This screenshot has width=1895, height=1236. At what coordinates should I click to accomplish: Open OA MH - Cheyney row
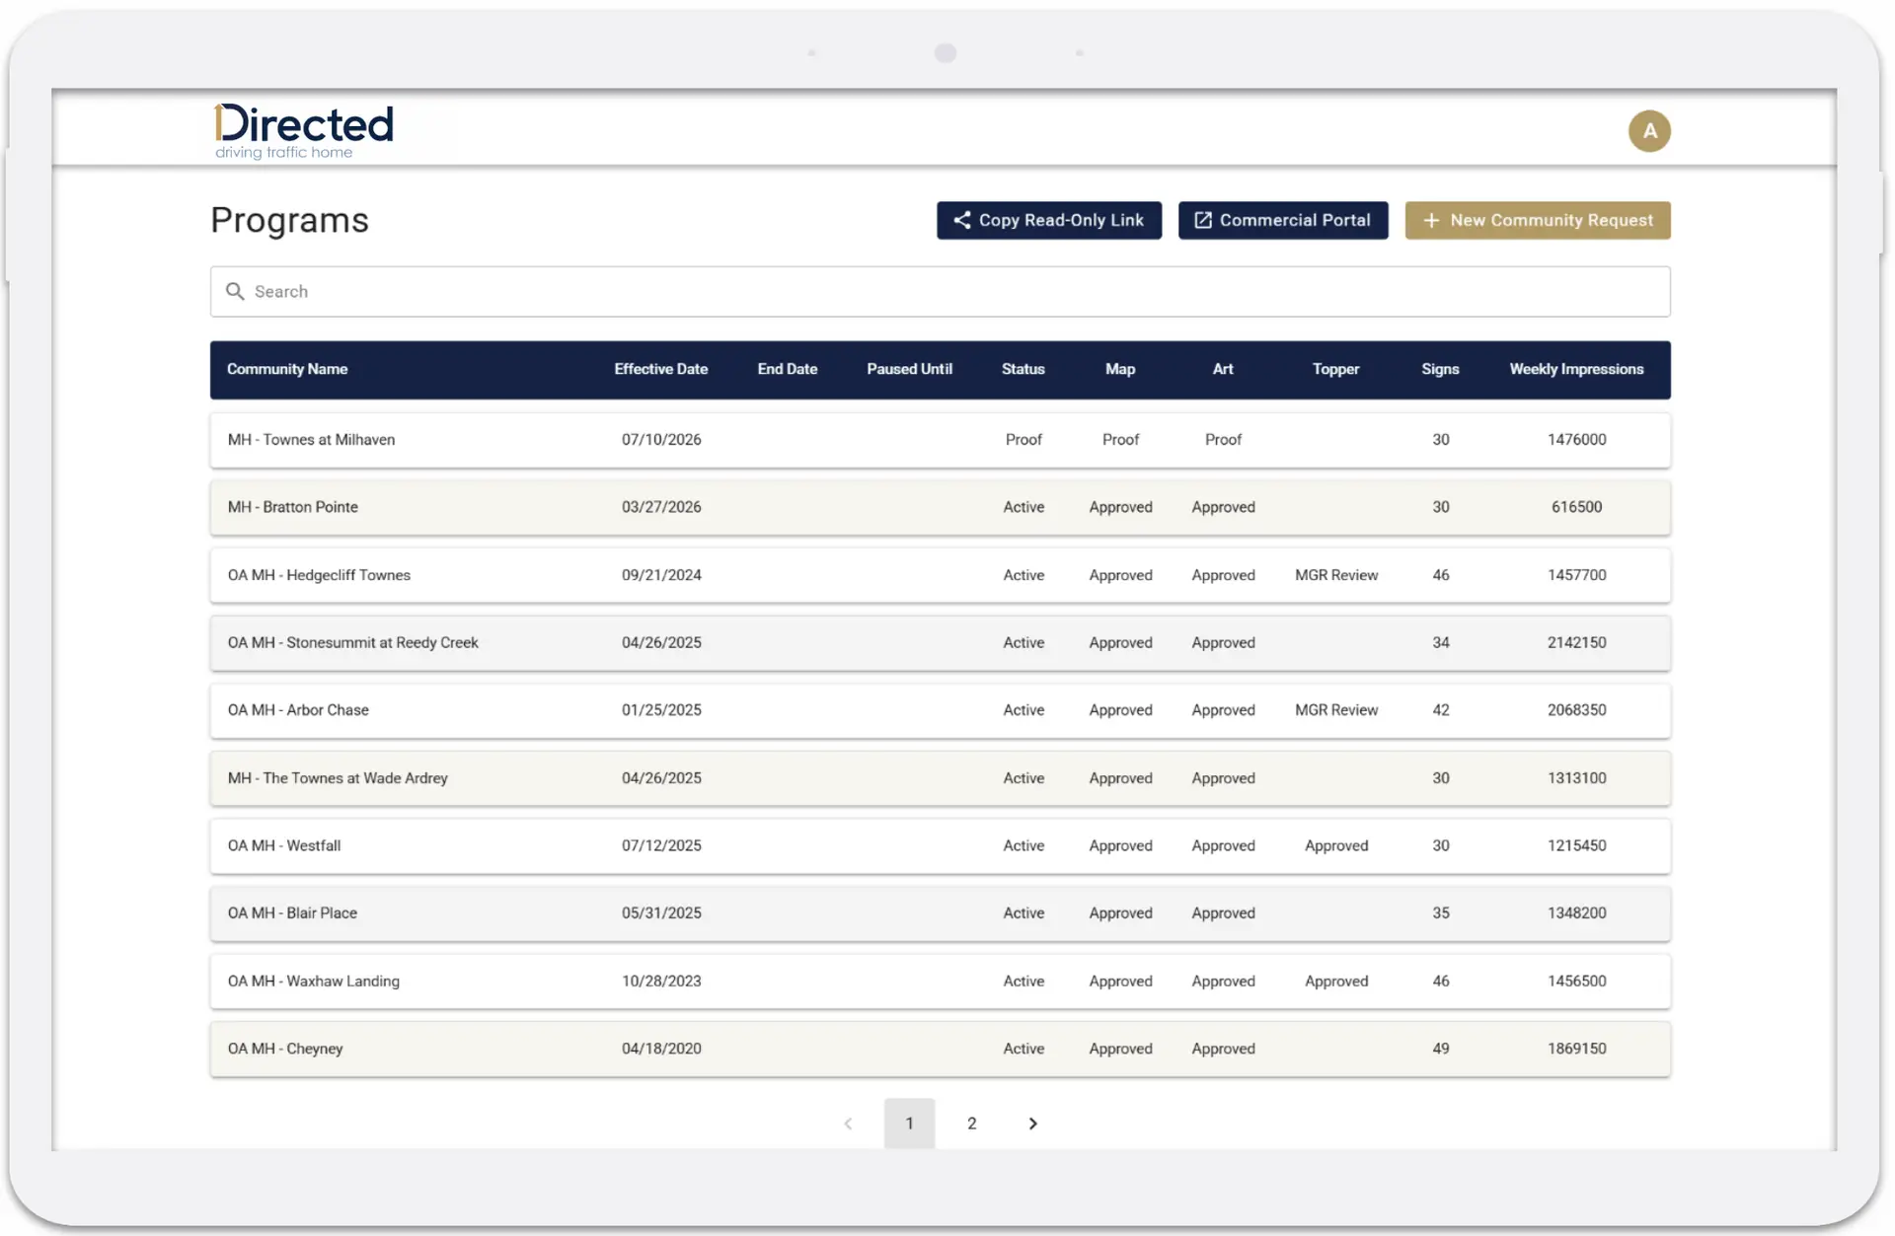click(x=940, y=1049)
